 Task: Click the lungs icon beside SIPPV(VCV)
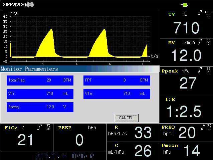(x=30, y=5)
